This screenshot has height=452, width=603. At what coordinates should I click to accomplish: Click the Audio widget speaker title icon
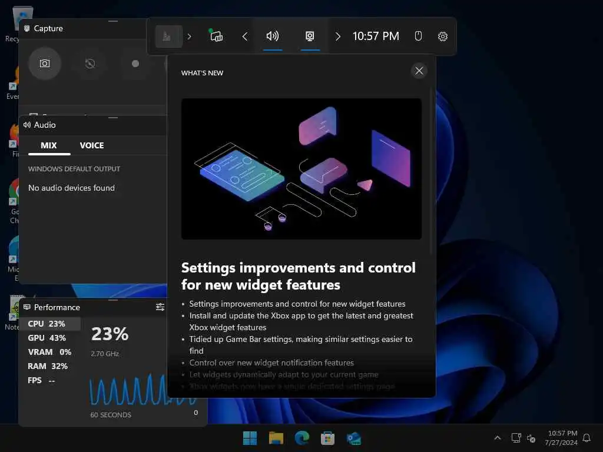coord(27,125)
